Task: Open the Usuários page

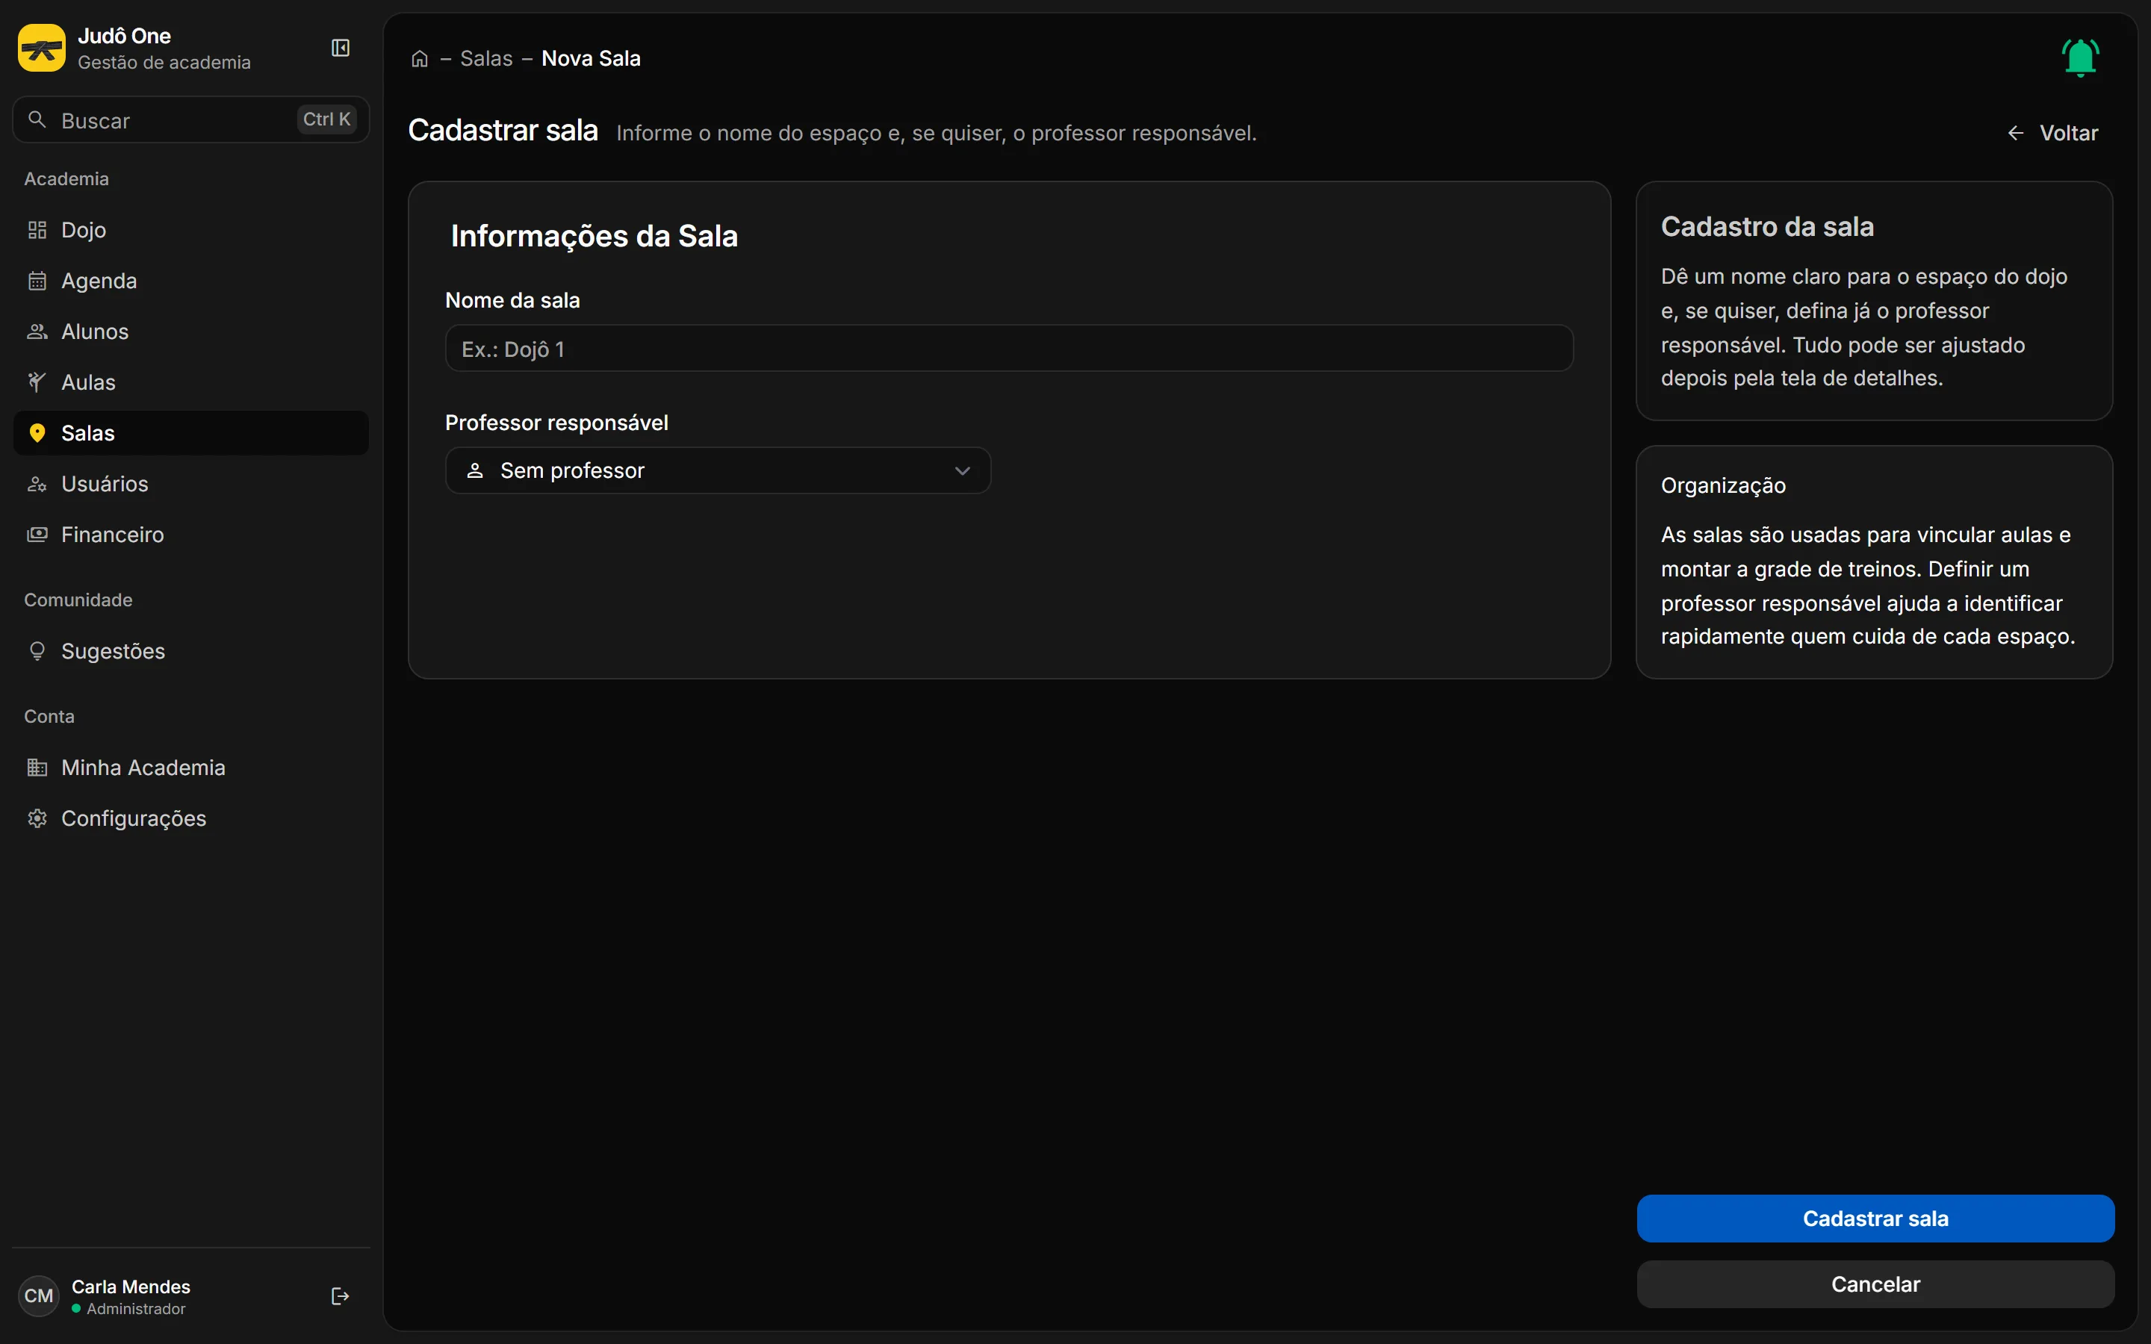Action: click(191, 484)
